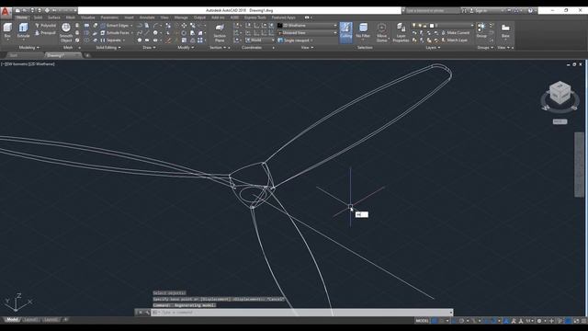Open the Manage ribbon tab
Viewport: 588px width, 331px height.
181,17
